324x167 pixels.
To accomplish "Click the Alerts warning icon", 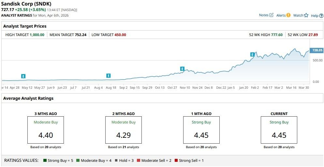I will [288, 15].
